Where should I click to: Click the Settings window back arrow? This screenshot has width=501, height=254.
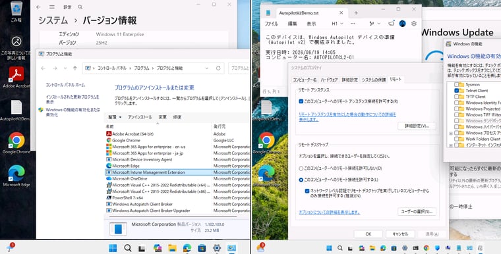[38, 7]
